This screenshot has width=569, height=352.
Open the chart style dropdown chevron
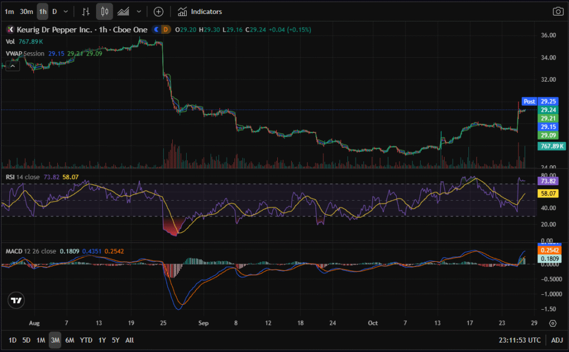(138, 11)
